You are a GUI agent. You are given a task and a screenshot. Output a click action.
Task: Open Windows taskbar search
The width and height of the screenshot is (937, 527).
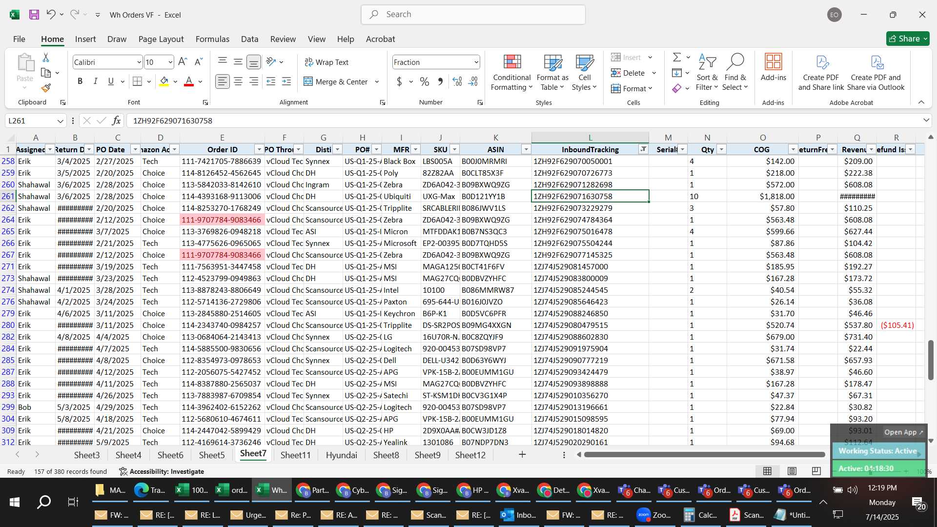point(44,502)
